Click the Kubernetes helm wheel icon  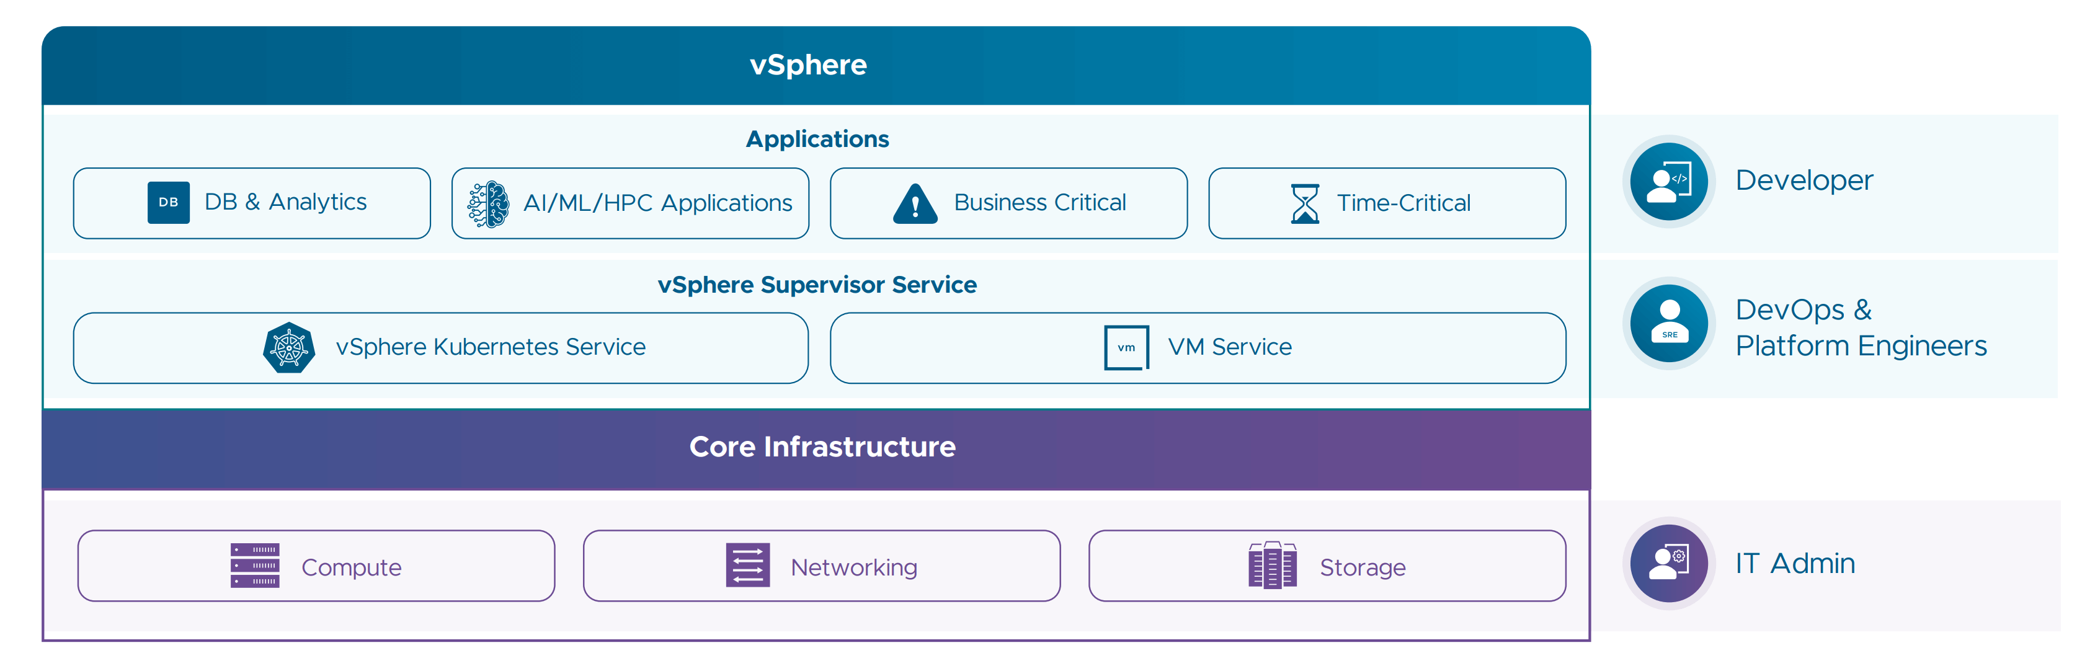point(289,348)
